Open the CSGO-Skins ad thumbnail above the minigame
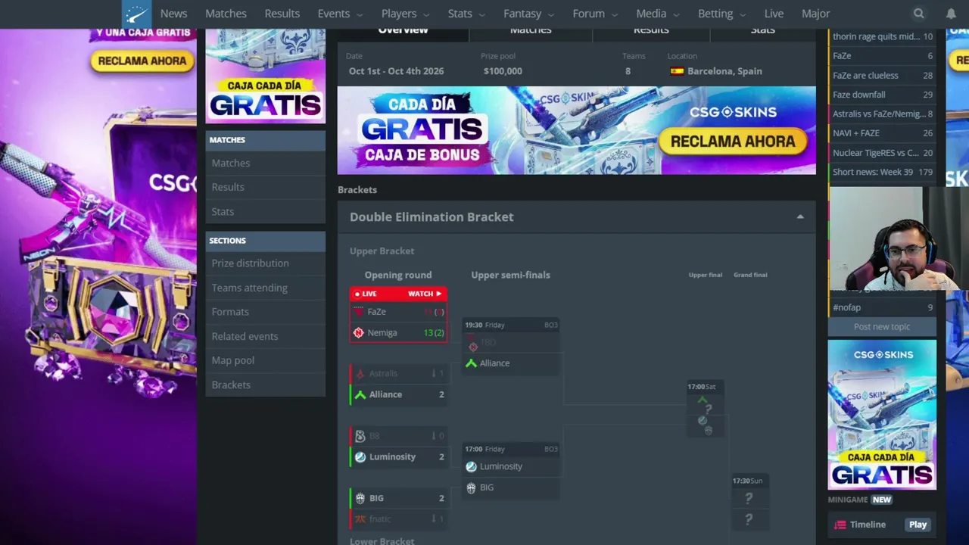This screenshot has width=969, height=545. point(882,415)
